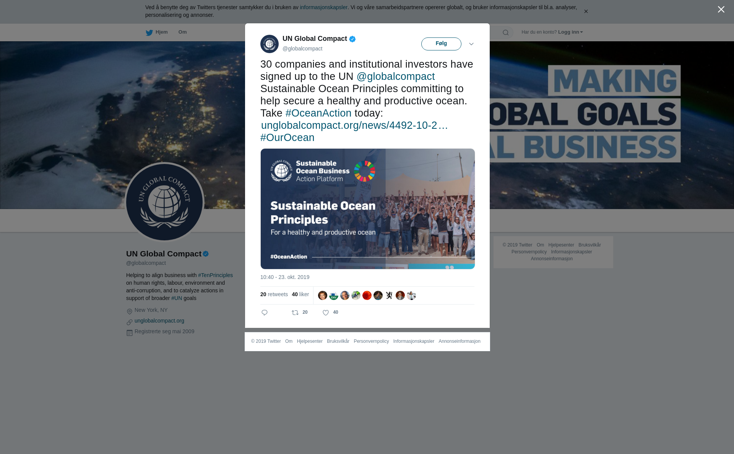Viewport: 734px width, 454px height.
Task: Dismiss the cookie notice with small X
Action: click(586, 11)
